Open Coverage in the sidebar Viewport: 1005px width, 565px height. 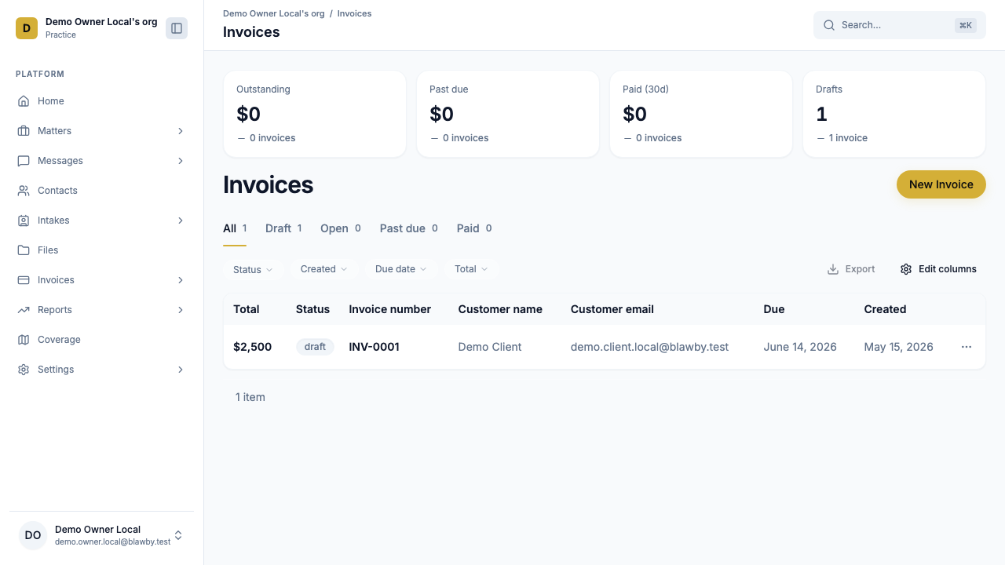[x=102, y=340]
